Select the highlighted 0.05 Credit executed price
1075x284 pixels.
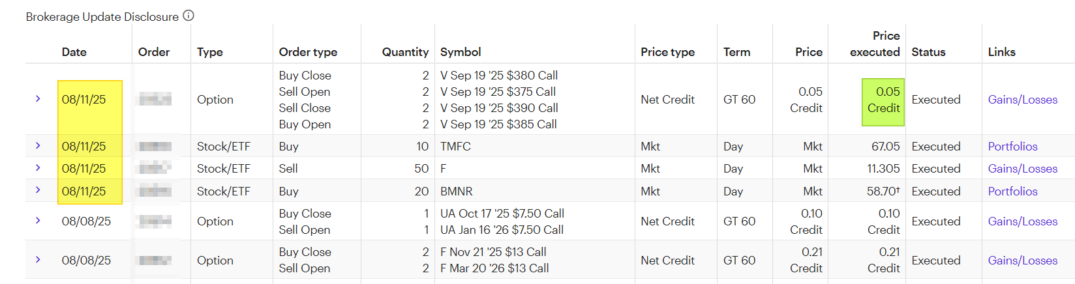pos(883,100)
